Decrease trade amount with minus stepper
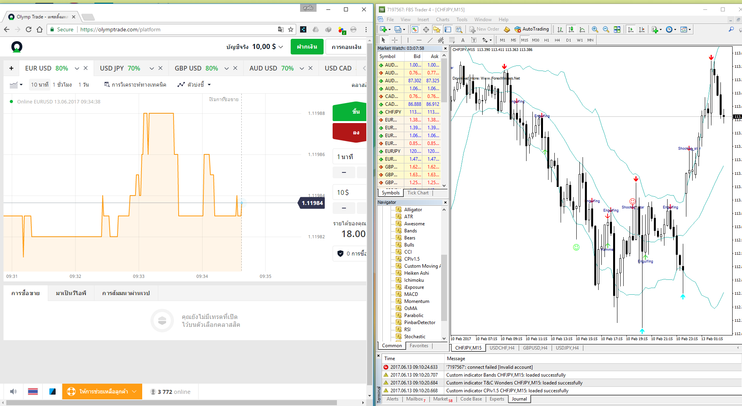742x406 pixels. coord(344,208)
